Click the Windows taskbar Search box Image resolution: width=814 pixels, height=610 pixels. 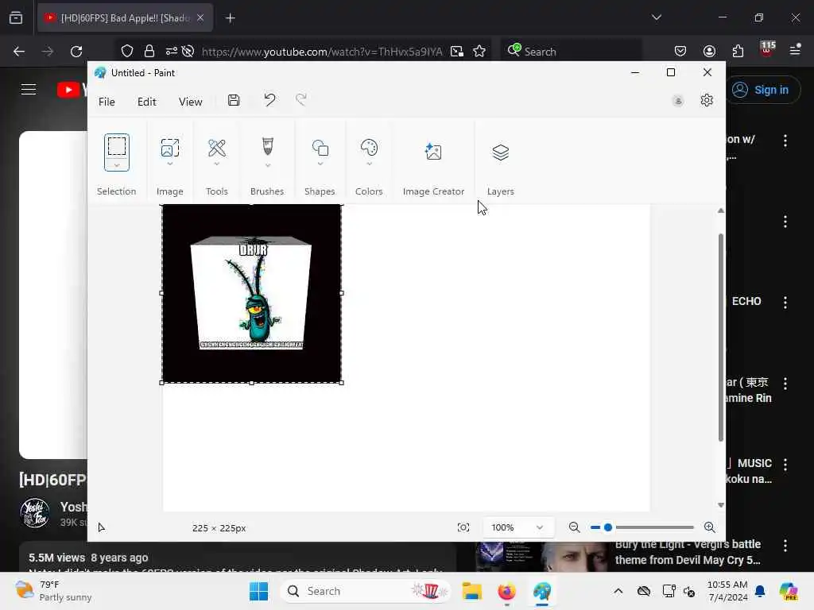click(x=365, y=591)
